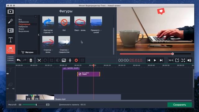This screenshot has height=112, width=199.
Task: Change the 16:9 aspect ratio
Action: [x=171, y=60]
